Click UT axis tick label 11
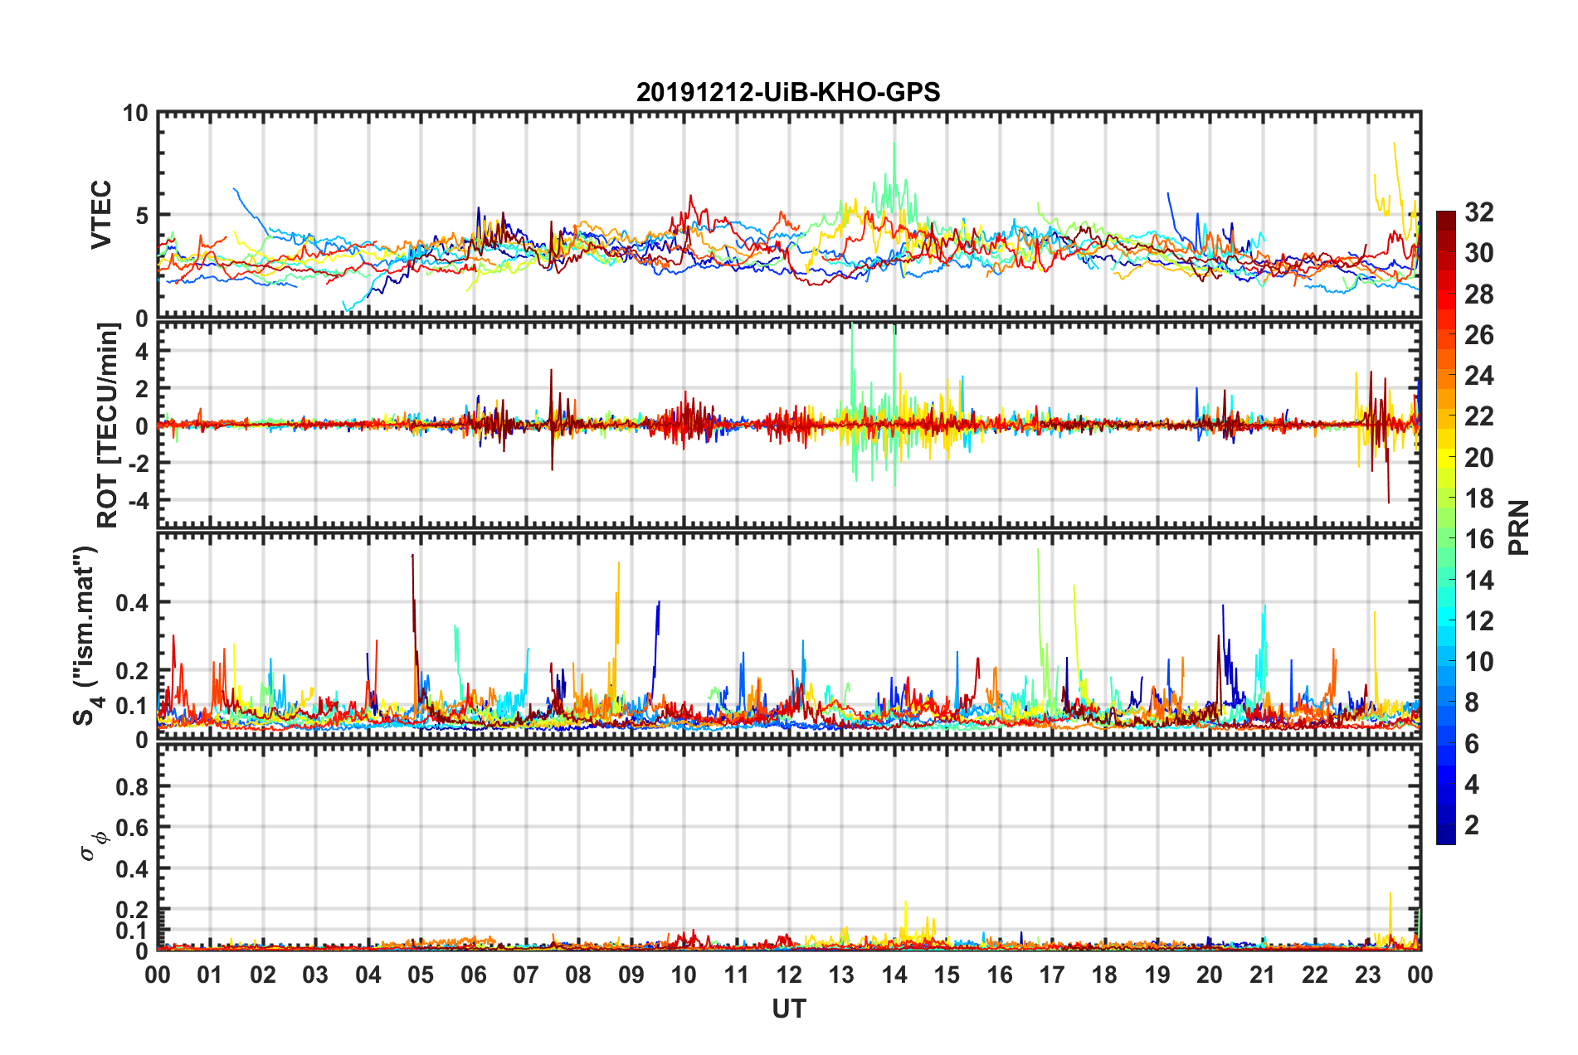Screen dimensions: 1578x1055 tap(737, 975)
